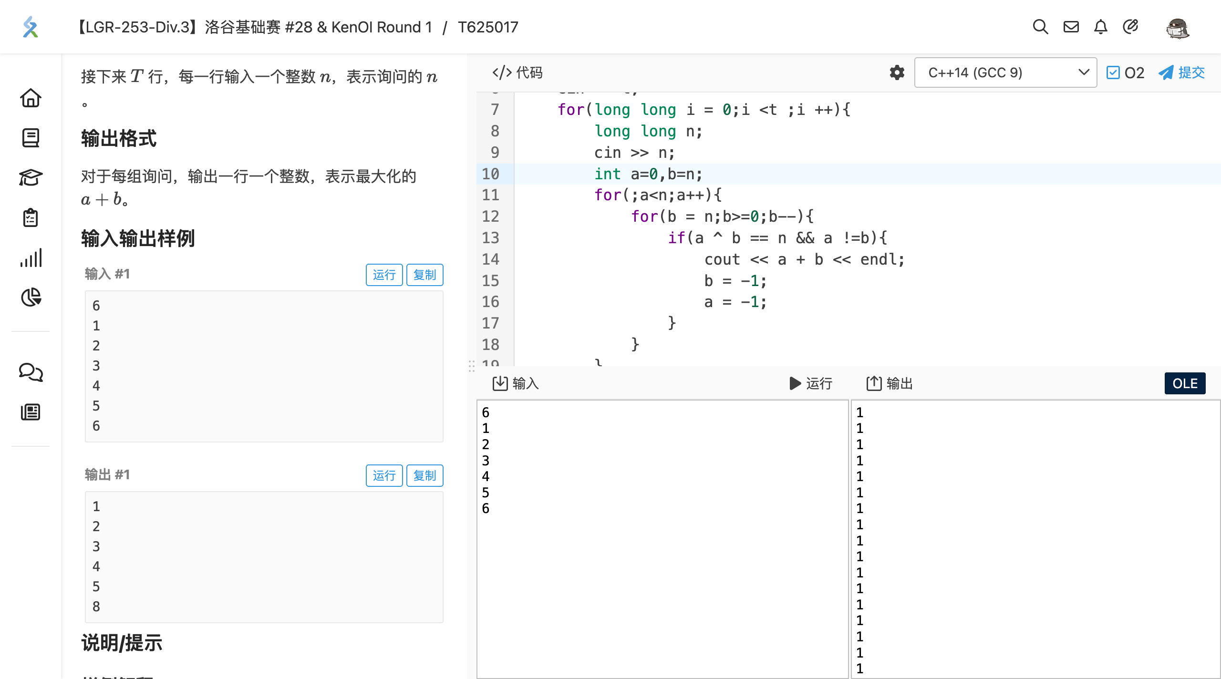This screenshot has width=1221, height=679.
Task: Expand the C++14 (GCC 9) language dropdown
Action: [x=1005, y=72]
